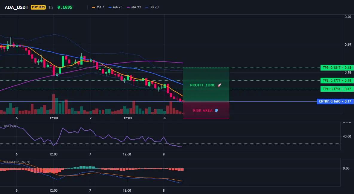Click the 0.20 price axis label

point(348,17)
